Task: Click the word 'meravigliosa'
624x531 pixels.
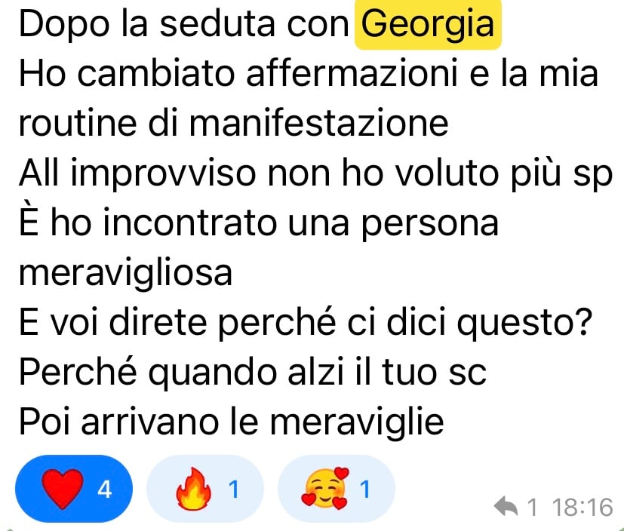Action: coord(125,273)
